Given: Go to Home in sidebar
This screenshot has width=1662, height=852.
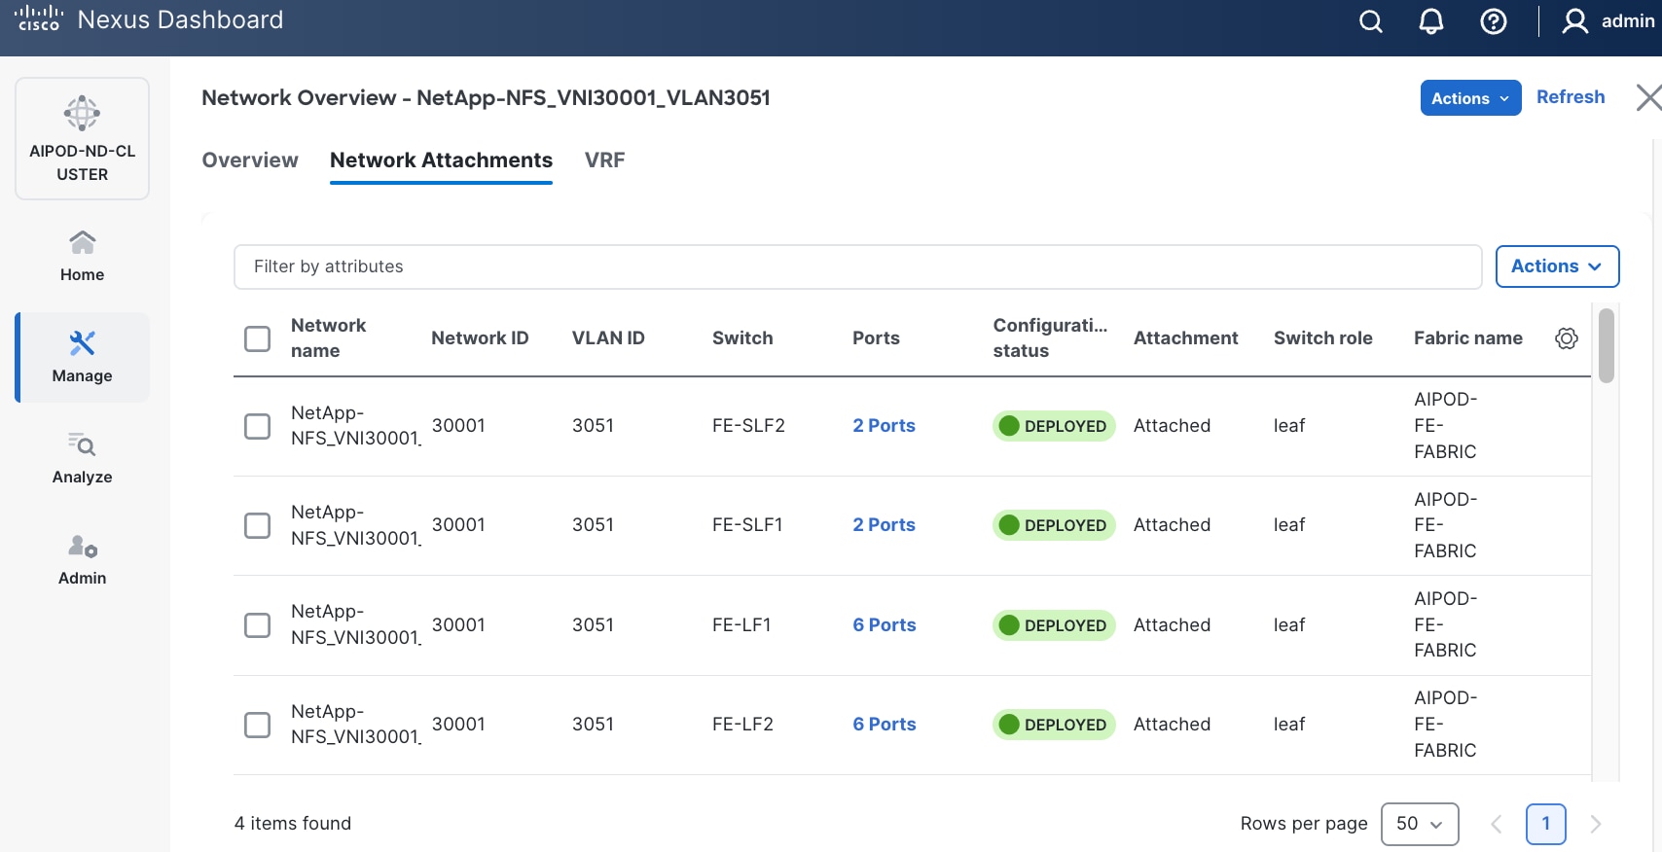Looking at the screenshot, I should point(82,256).
